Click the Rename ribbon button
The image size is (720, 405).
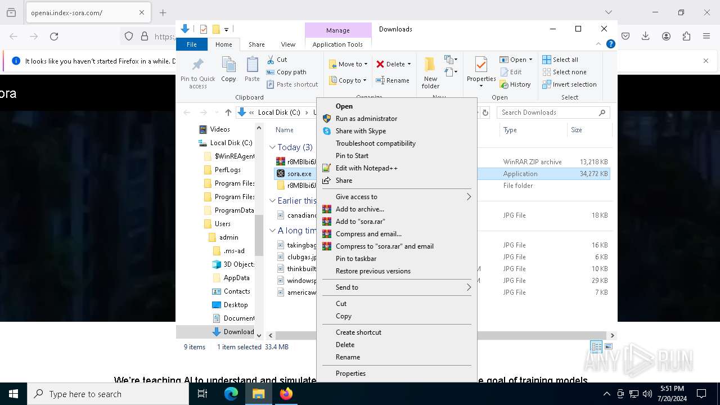click(393, 80)
